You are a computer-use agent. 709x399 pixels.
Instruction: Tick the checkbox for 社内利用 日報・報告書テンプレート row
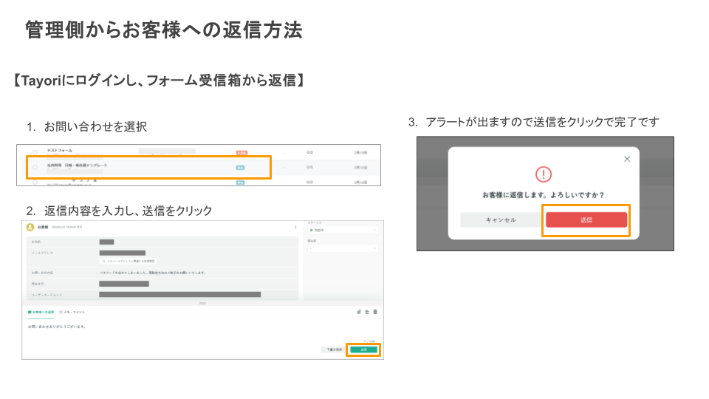pyautogui.click(x=35, y=167)
